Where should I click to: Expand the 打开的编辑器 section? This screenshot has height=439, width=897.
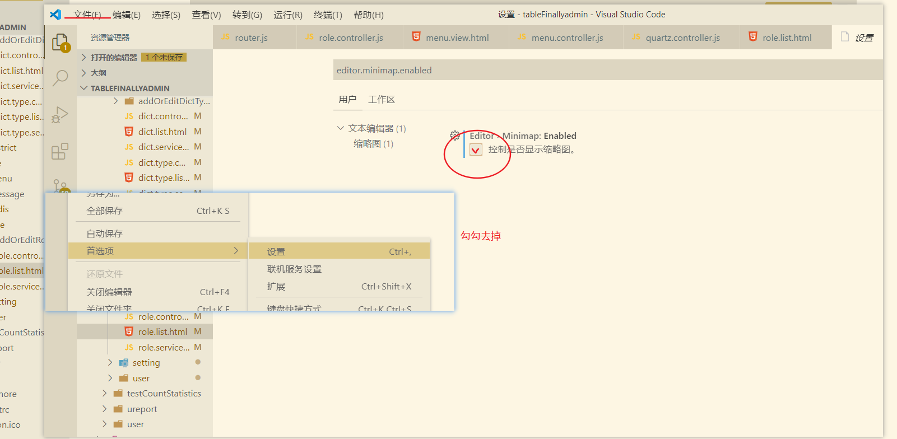point(84,57)
